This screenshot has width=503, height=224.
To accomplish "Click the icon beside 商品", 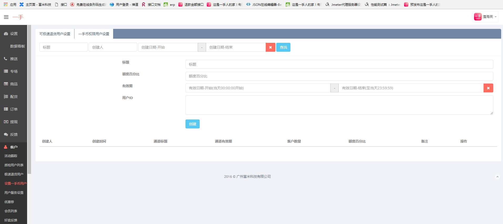I will point(6,84).
